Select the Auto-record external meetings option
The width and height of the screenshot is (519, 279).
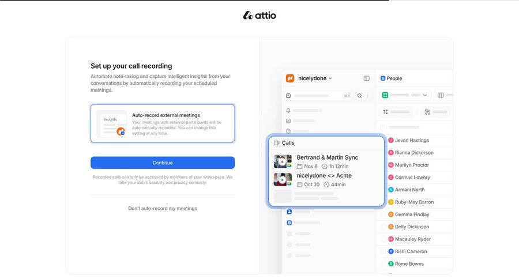click(163, 123)
